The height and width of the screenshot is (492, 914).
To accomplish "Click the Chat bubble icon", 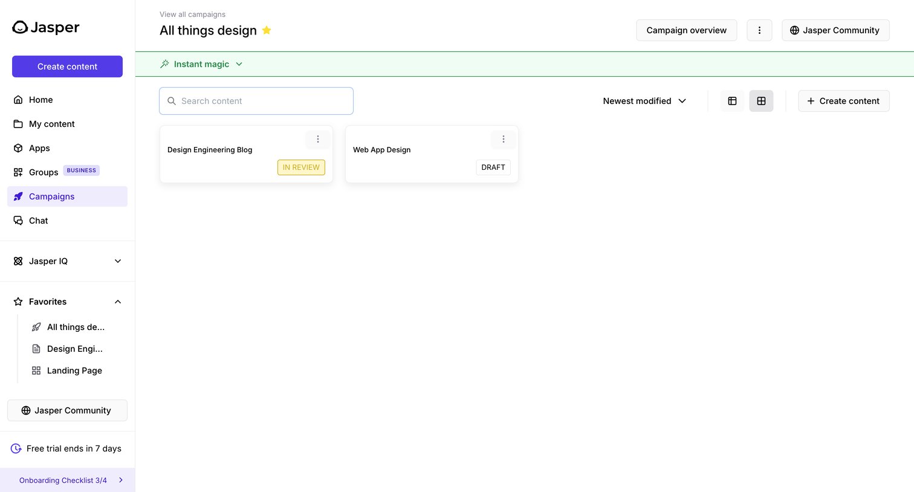I will [18, 221].
